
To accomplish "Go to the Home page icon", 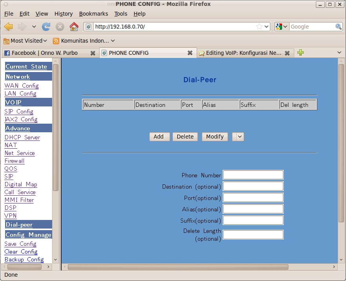I will [x=74, y=27].
